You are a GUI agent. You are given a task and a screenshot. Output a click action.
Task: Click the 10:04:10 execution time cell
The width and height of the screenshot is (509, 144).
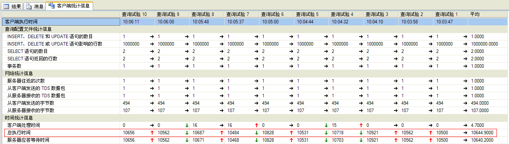tap(375, 22)
